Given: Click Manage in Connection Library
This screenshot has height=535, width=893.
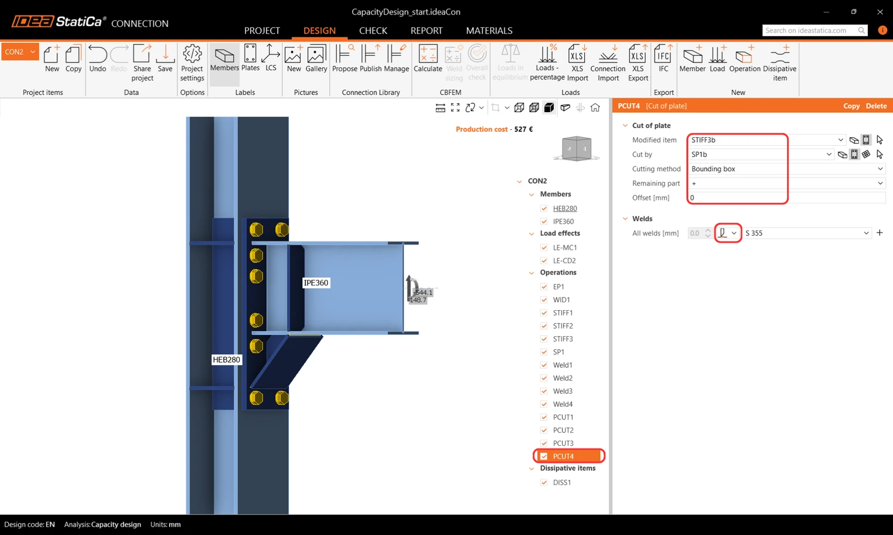Looking at the screenshot, I should click(396, 59).
